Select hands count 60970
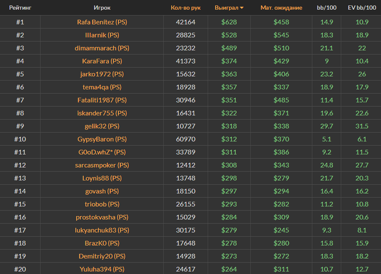Viewport: 381px width, 274px height. (186, 139)
